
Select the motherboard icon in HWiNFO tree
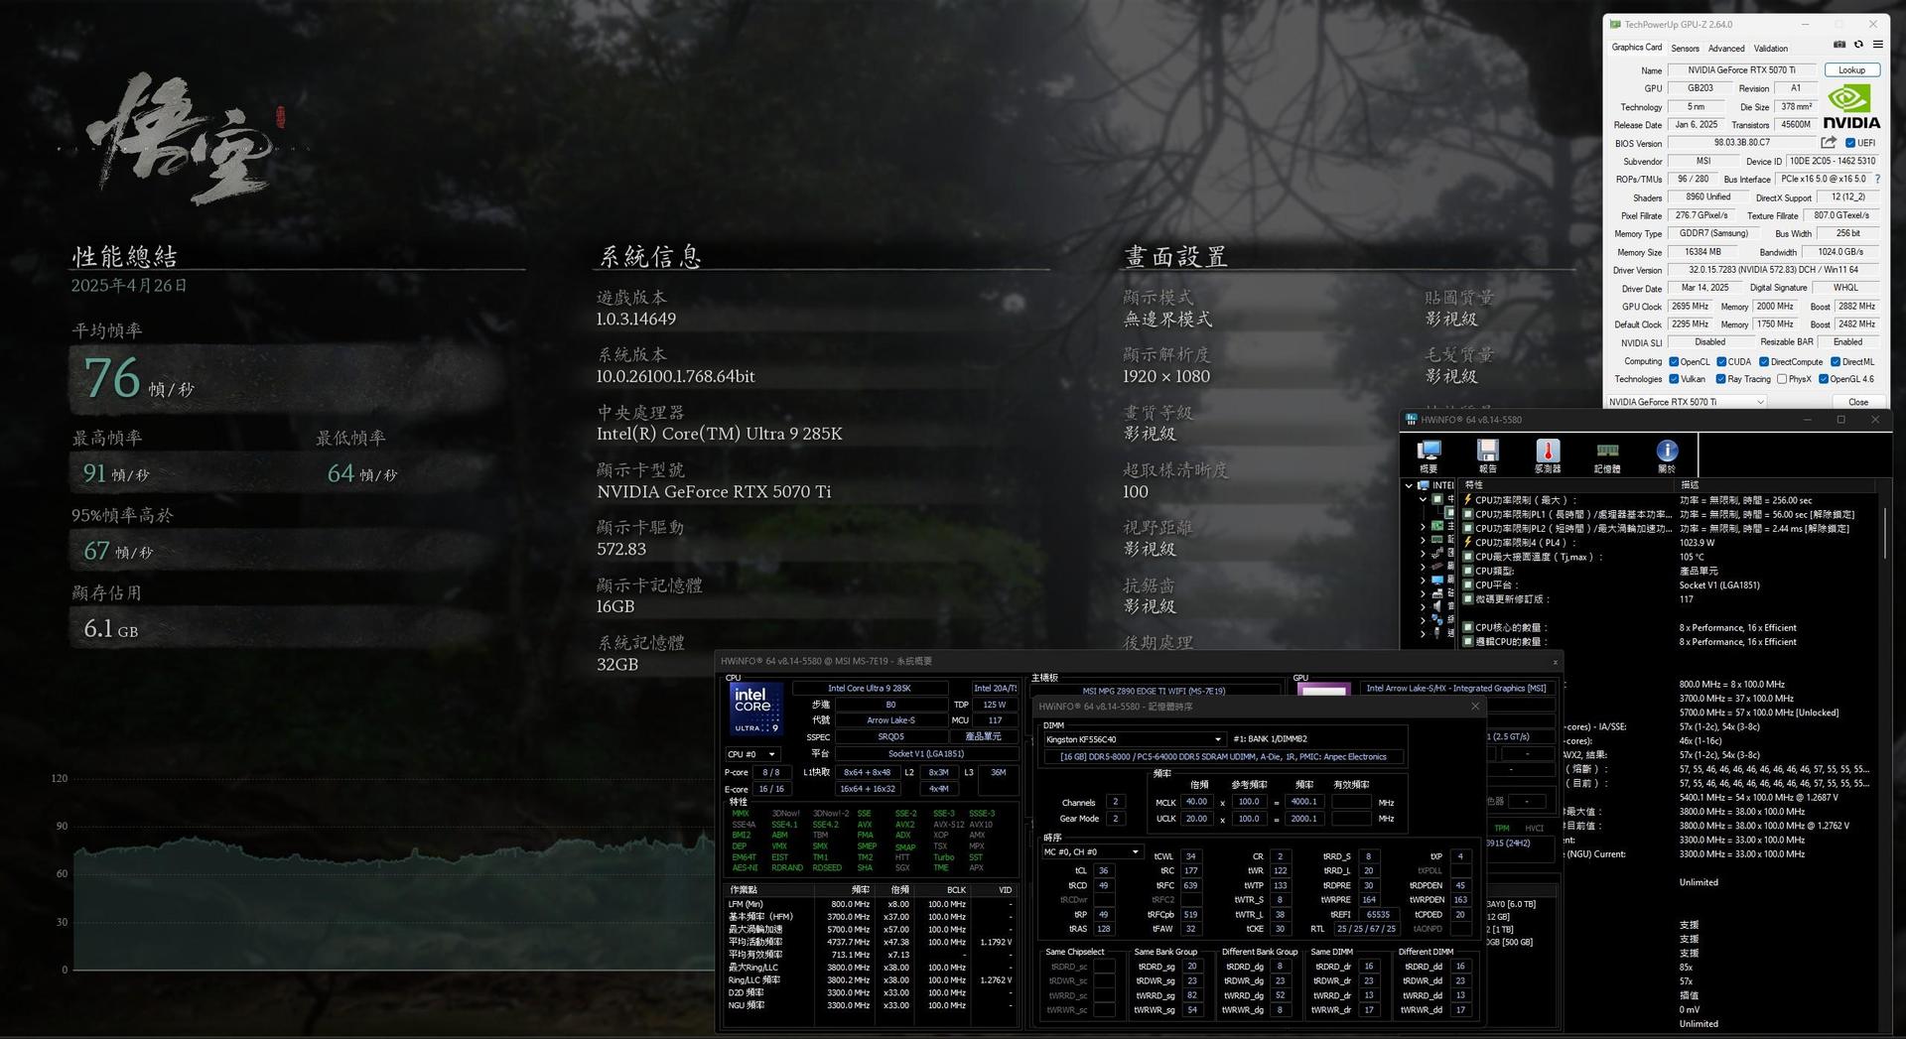[x=1437, y=526]
